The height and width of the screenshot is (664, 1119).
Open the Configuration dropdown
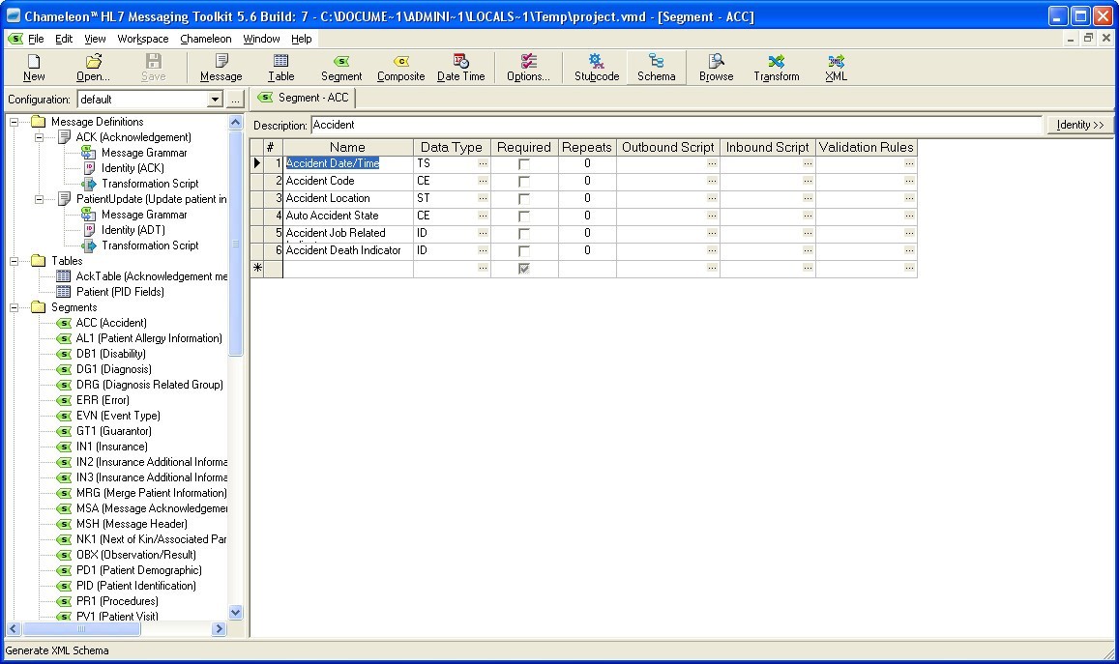tap(215, 100)
